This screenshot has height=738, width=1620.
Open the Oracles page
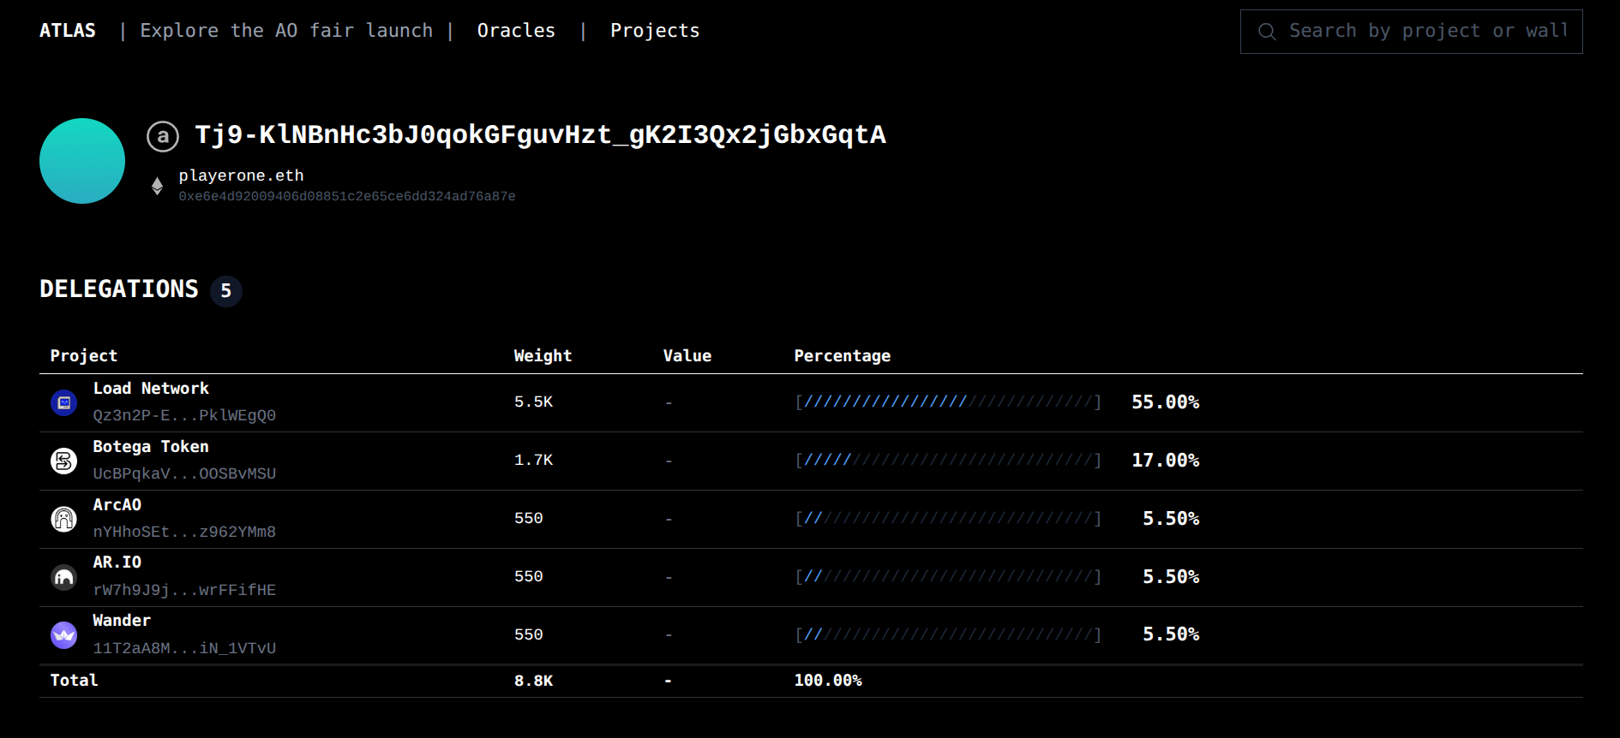pyautogui.click(x=516, y=31)
